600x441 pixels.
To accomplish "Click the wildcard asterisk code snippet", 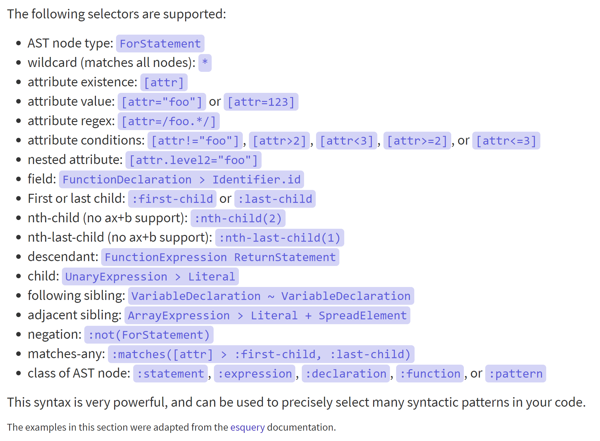I will (205, 63).
